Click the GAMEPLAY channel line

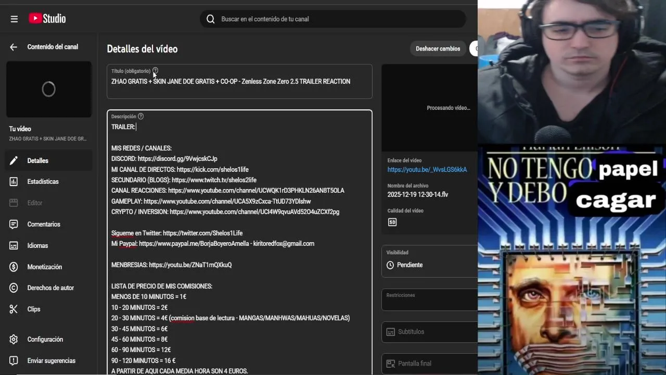[x=211, y=202]
